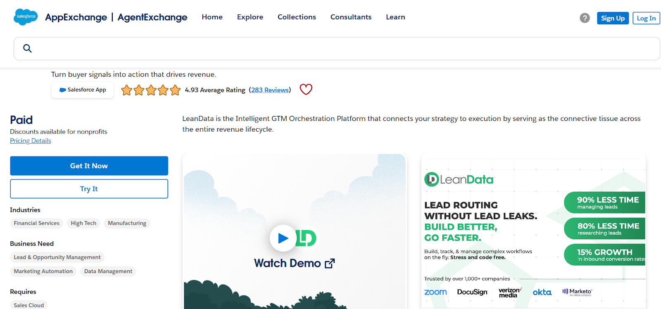The image size is (661, 309).
Task: Open the Explore menu
Action: pyautogui.click(x=250, y=17)
